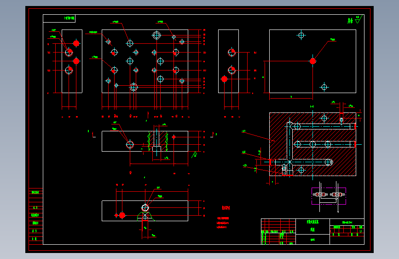The width and height of the screenshot is (399, 259).
Task: Click the crosshair hole at top of right plate
Action: [x=301, y=35]
